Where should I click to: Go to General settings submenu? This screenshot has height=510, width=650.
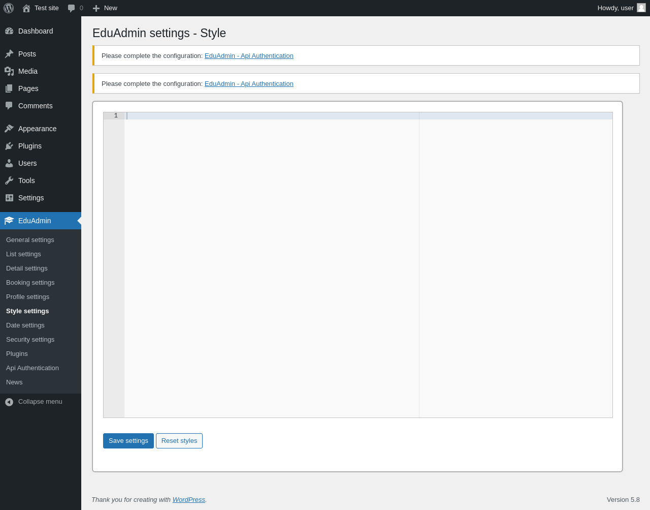point(30,240)
